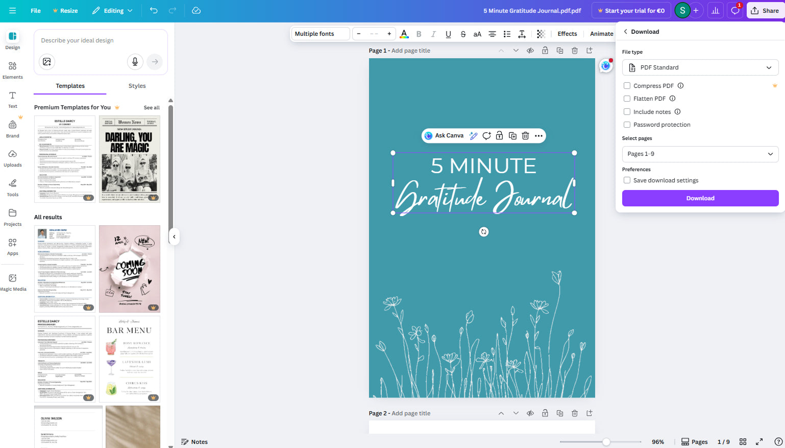Open the File menu

point(36,11)
